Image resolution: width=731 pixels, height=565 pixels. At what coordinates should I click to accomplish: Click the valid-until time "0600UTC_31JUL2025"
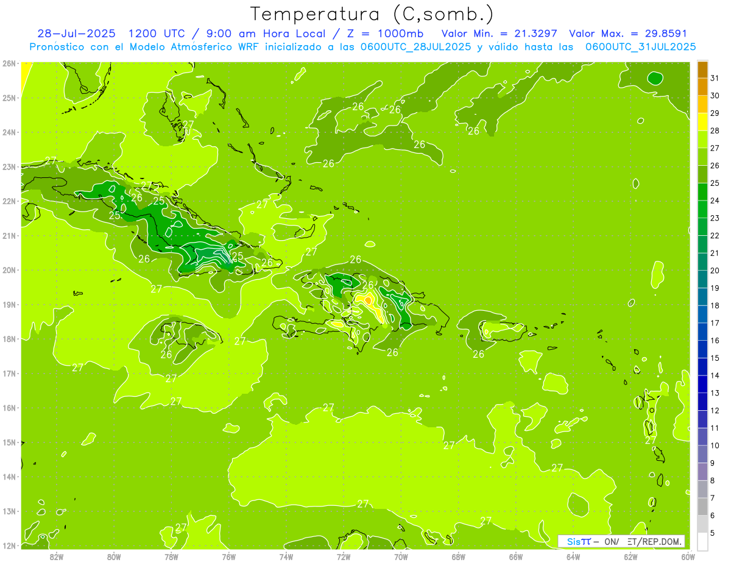click(640, 47)
